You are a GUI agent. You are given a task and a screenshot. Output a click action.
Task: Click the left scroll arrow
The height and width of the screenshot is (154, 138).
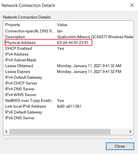tap(6, 131)
